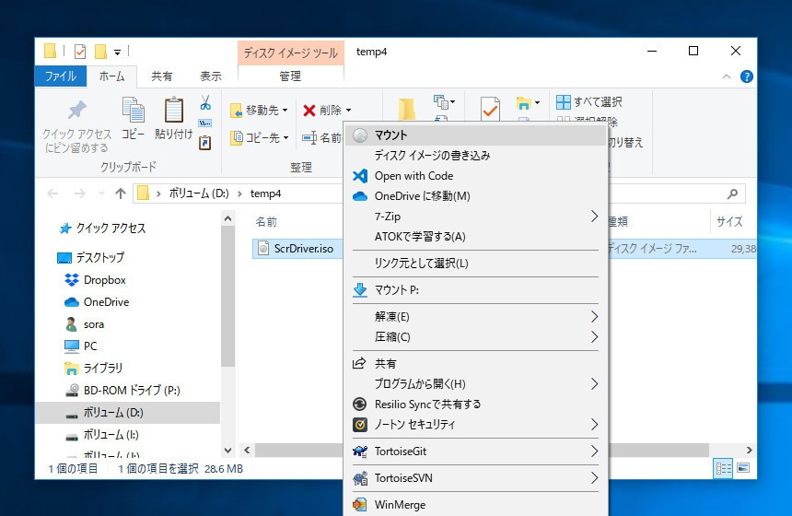Click すべて選択 in the ribbon
The height and width of the screenshot is (516, 792).
pyautogui.click(x=589, y=102)
